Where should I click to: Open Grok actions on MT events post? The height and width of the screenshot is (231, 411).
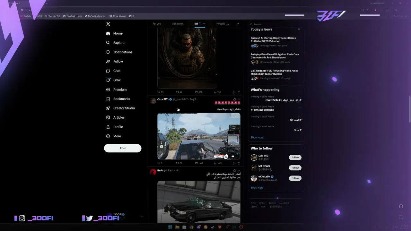click(235, 99)
